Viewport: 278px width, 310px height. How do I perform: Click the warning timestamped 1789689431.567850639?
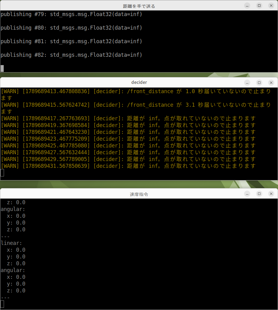coord(129,166)
